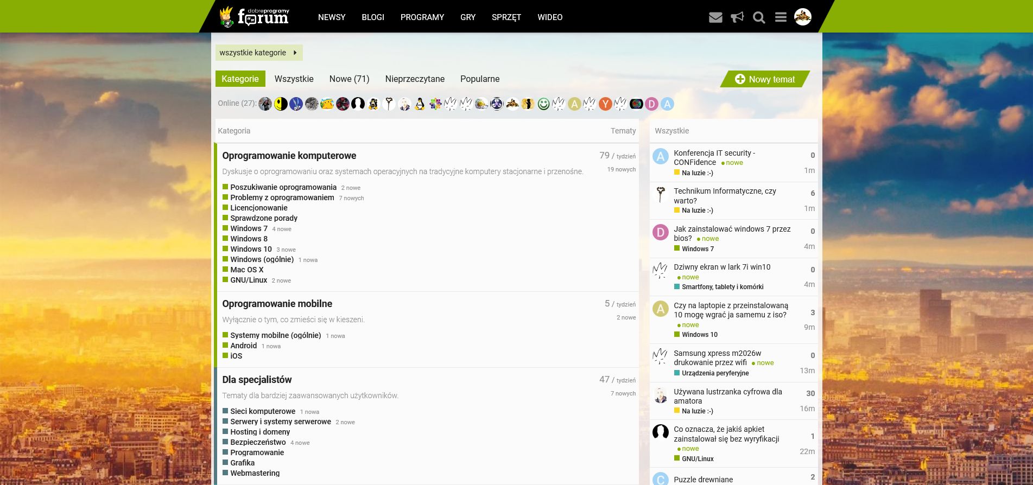This screenshot has height=485, width=1033.
Task: Open the Oprogramowanie komputerowe category
Action: [x=289, y=156]
